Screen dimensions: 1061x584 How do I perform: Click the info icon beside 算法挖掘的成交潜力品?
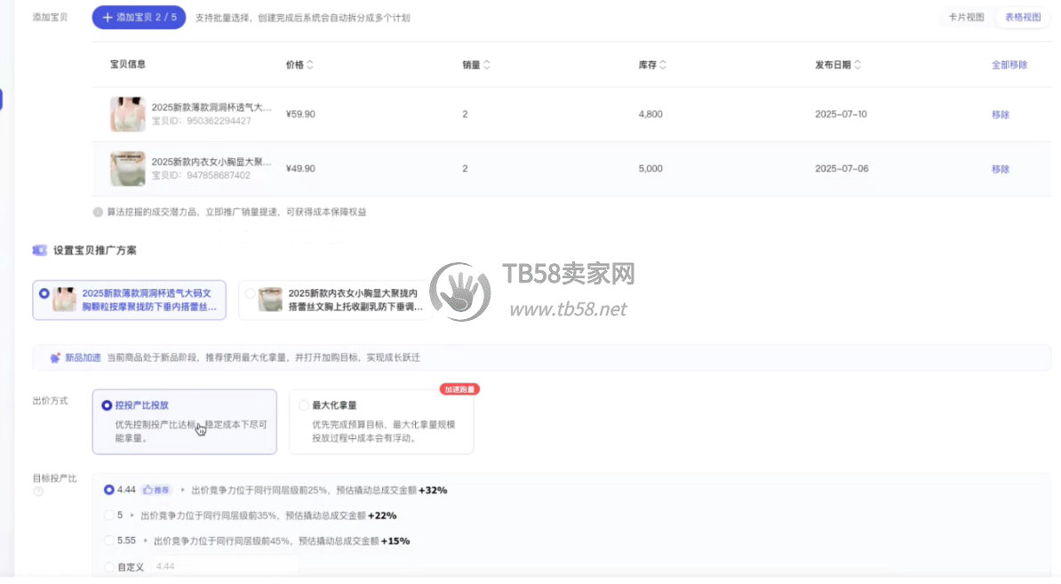coord(98,212)
